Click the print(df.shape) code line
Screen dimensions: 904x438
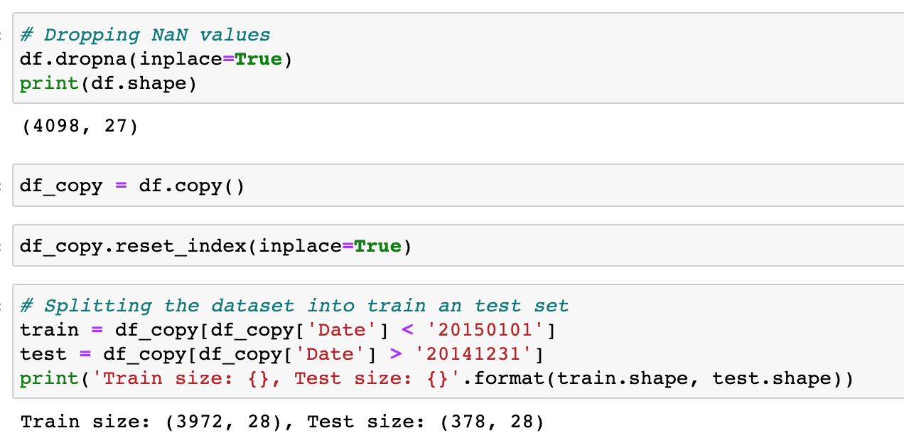[x=108, y=83]
